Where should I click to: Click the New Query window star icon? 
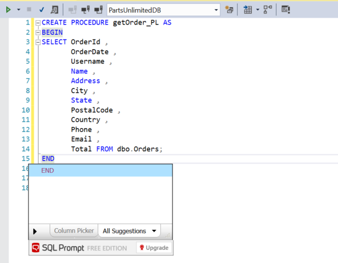tap(229, 10)
